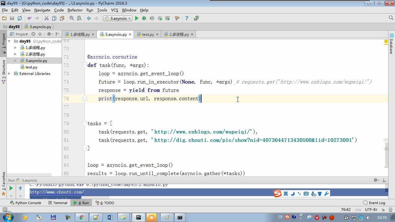Toggle the Favorites side panel
This screenshot has width=395, height=222.
point(4,184)
